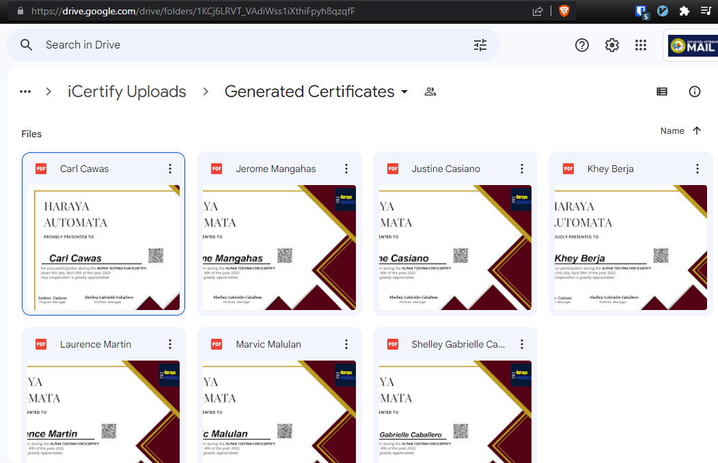Select the Jerome Mangahas certificate thumbnail
The width and height of the screenshot is (718, 463).
pos(279,247)
